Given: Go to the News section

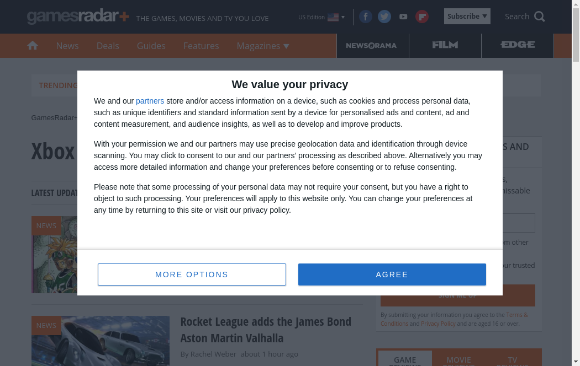Looking at the screenshot, I should tap(67, 46).
